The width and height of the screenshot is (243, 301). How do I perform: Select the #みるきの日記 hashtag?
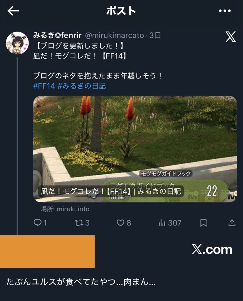82,86
